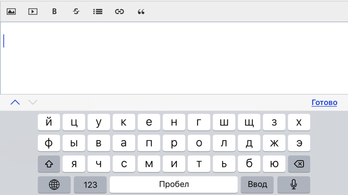Toggle strikethrough formatting
This screenshot has height=195, width=348.
[x=76, y=12]
